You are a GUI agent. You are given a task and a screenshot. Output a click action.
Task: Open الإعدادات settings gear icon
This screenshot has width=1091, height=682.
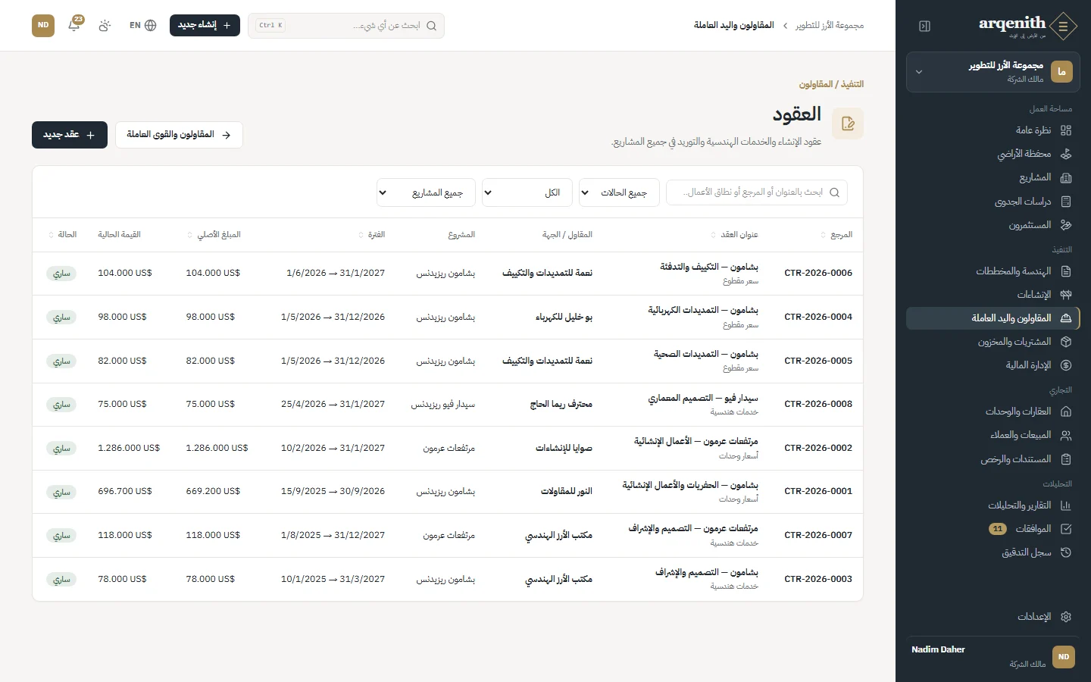1066,617
